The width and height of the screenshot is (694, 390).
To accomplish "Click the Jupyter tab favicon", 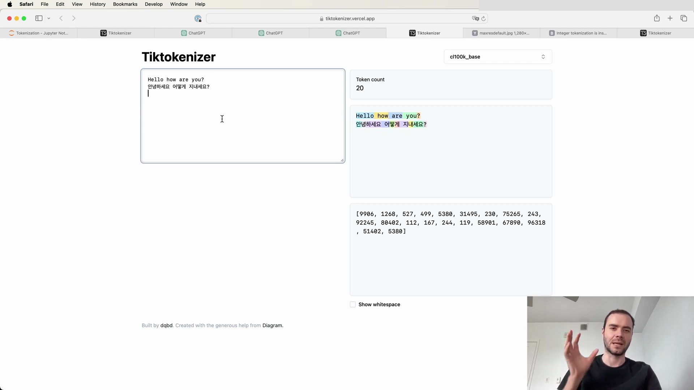I will [12, 33].
